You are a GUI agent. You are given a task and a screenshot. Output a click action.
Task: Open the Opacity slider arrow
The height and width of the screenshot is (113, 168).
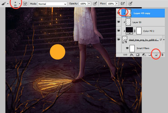pyautogui.click(x=89, y=4)
